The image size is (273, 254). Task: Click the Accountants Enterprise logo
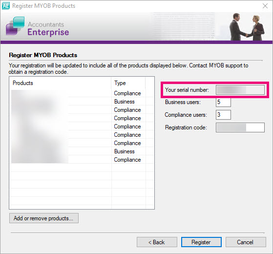[x=38, y=26]
